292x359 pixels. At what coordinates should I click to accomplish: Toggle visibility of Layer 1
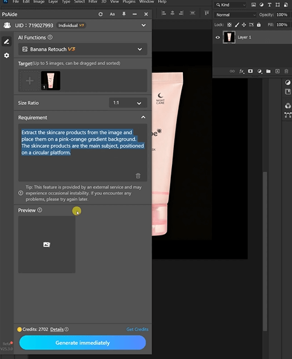pyautogui.click(x=217, y=38)
